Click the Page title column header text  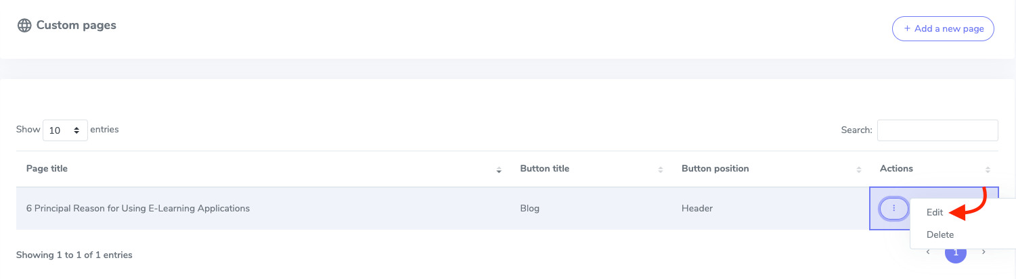point(47,169)
